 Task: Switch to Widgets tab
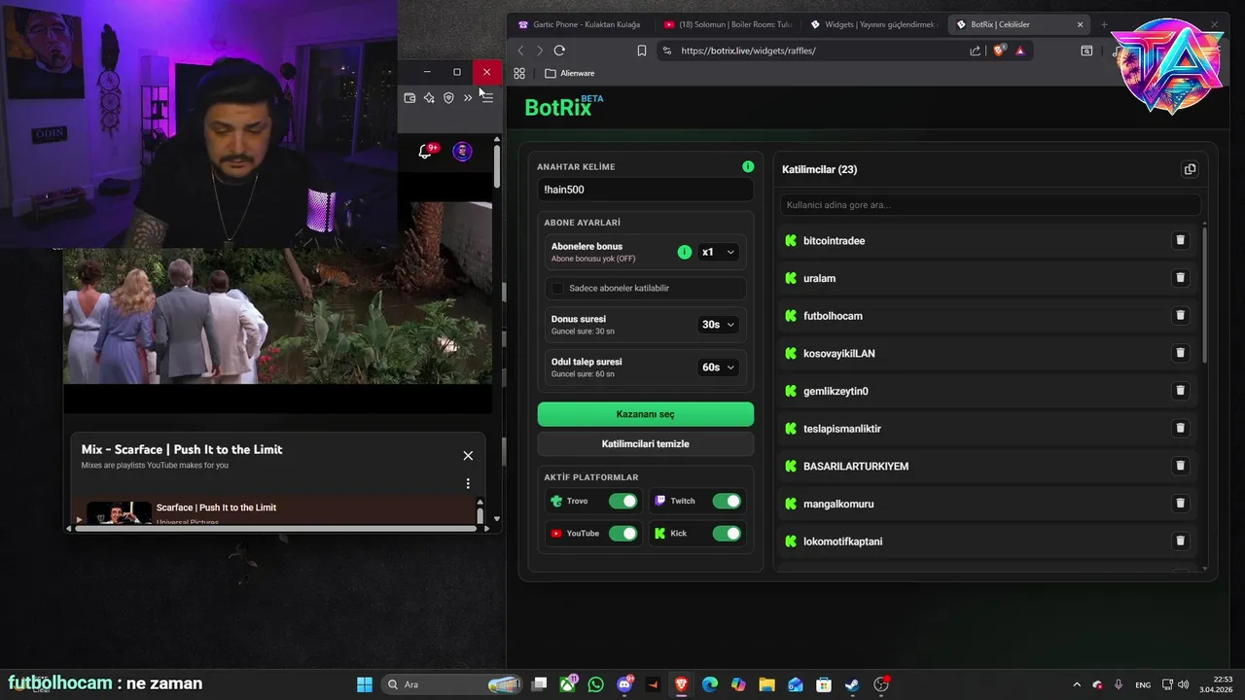871,24
